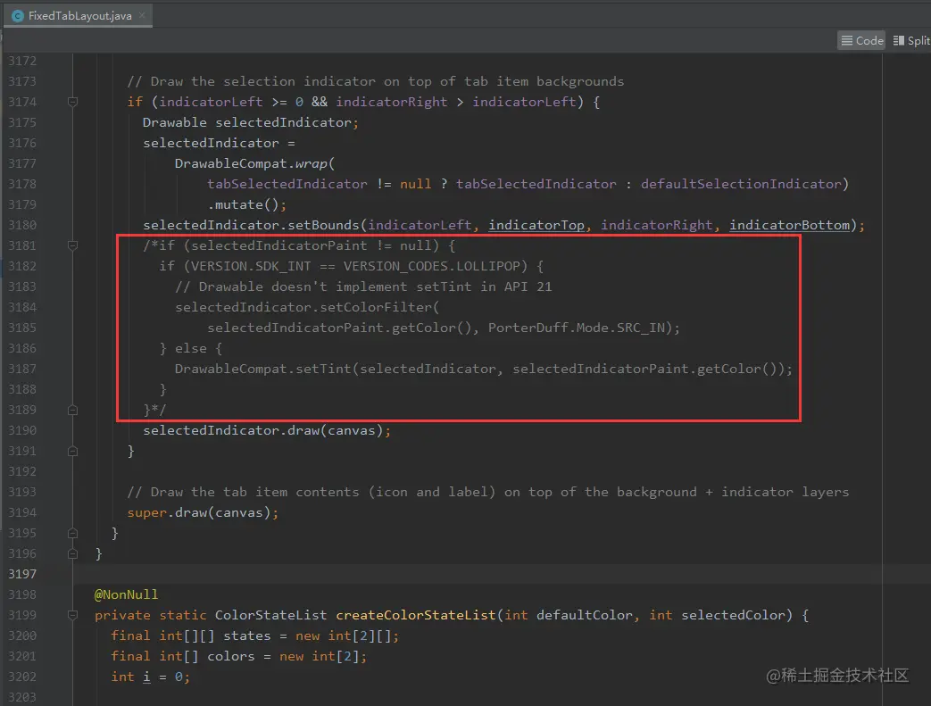Click line number 3190 in gutter
The image size is (931, 706).
[x=22, y=430]
